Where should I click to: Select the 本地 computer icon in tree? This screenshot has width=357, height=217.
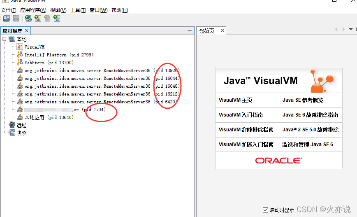(12, 39)
